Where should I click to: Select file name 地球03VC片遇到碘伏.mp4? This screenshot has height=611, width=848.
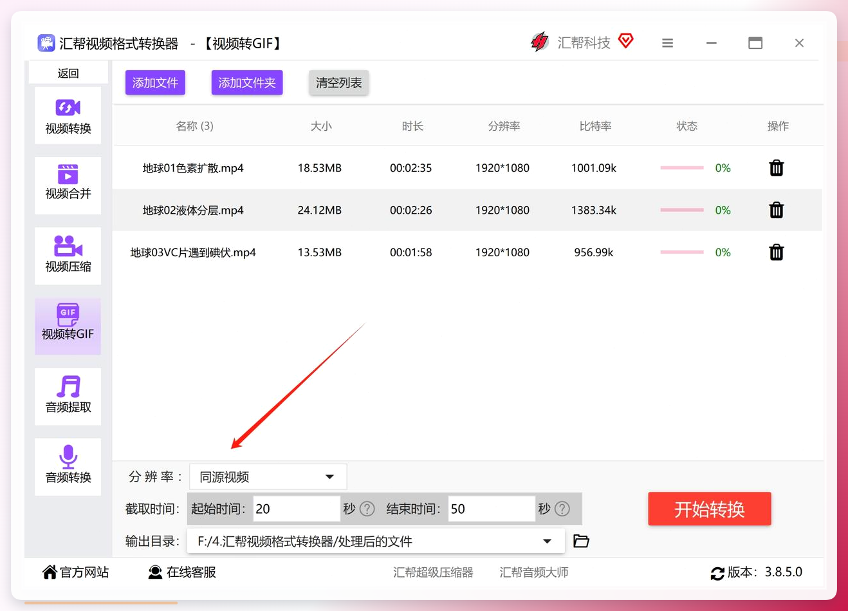tap(193, 252)
